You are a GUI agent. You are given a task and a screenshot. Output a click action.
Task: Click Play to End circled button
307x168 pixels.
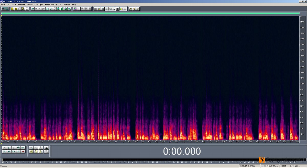click(x=18, y=148)
